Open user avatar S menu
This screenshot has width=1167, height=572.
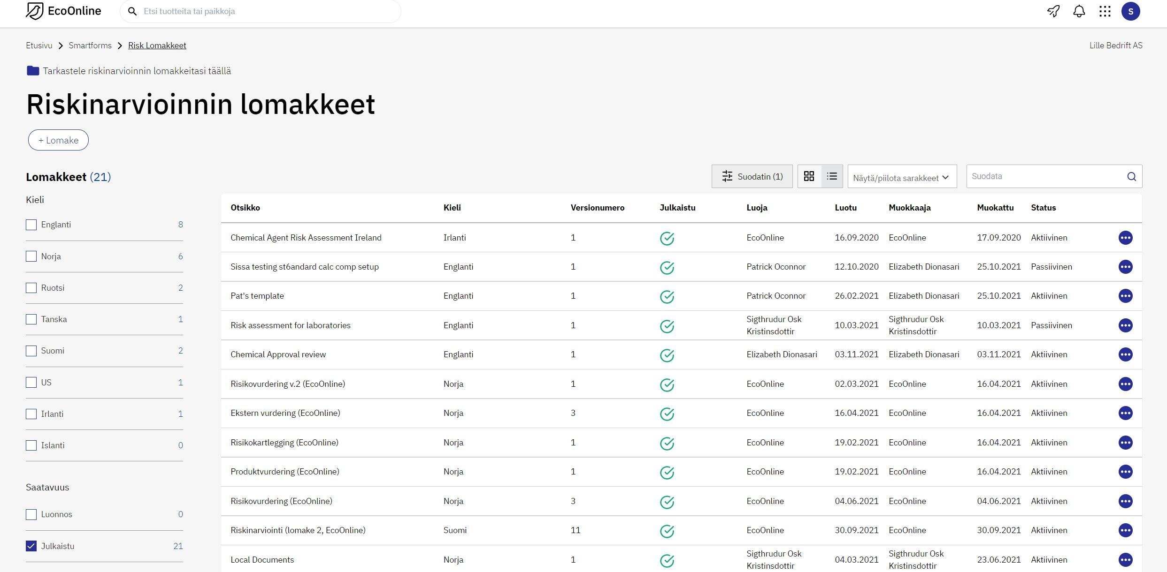pos(1131,11)
